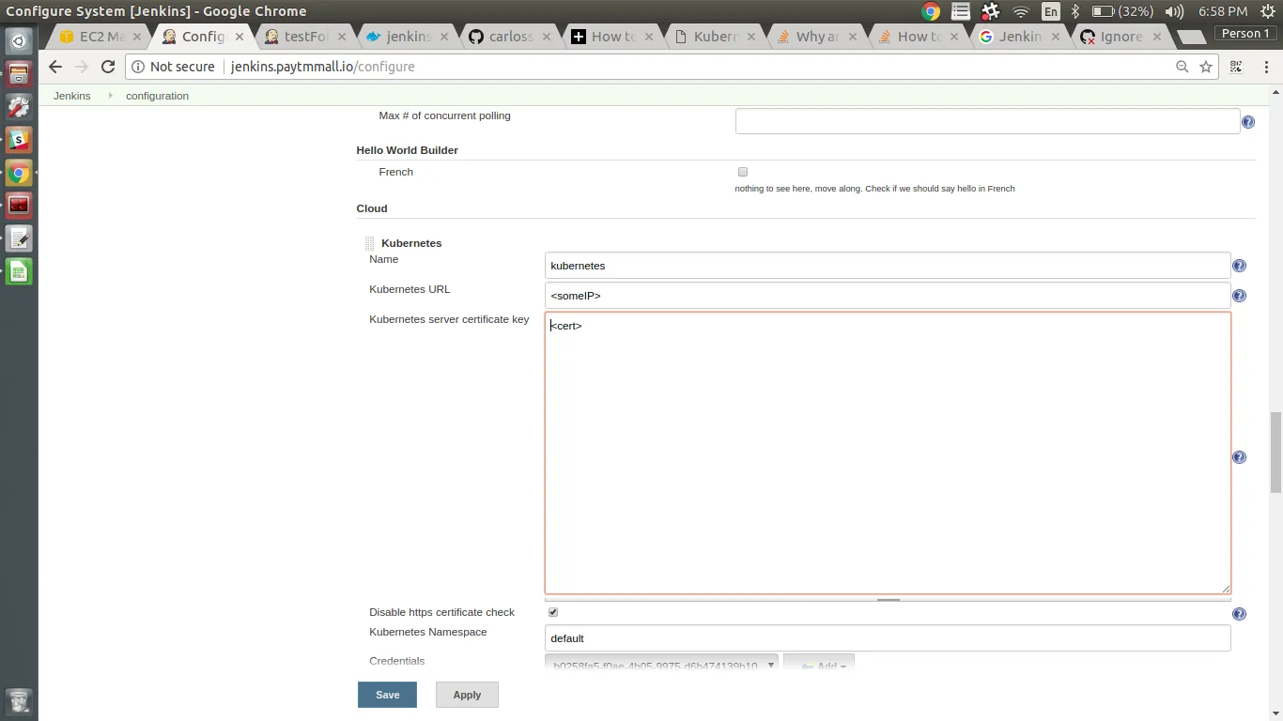The height and width of the screenshot is (721, 1283).
Task: Open the sound volume indicator
Action: click(1174, 11)
